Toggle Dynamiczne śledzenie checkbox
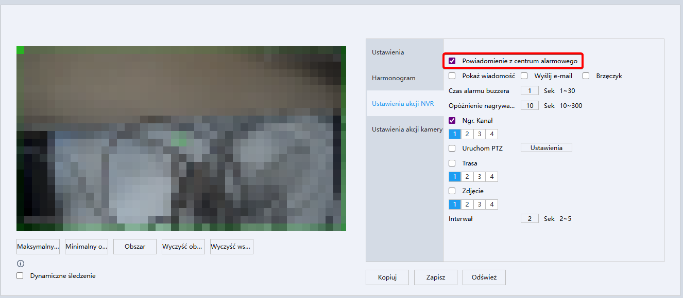Image resolution: width=683 pixels, height=298 pixels. [20, 276]
